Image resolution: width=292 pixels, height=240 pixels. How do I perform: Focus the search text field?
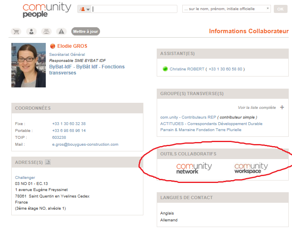coord(135,9)
